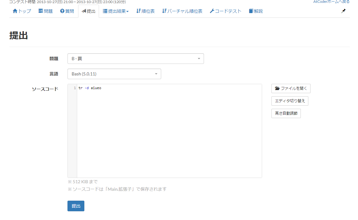
Task: Open the problem dropdown showing B - 罠
Action: click(136, 59)
